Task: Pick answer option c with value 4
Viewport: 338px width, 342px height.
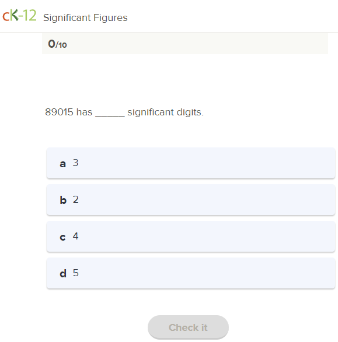Action: 191,236
